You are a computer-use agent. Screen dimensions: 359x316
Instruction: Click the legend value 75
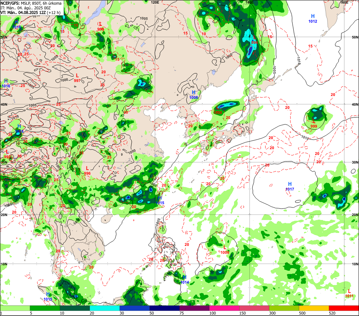pos(182,313)
